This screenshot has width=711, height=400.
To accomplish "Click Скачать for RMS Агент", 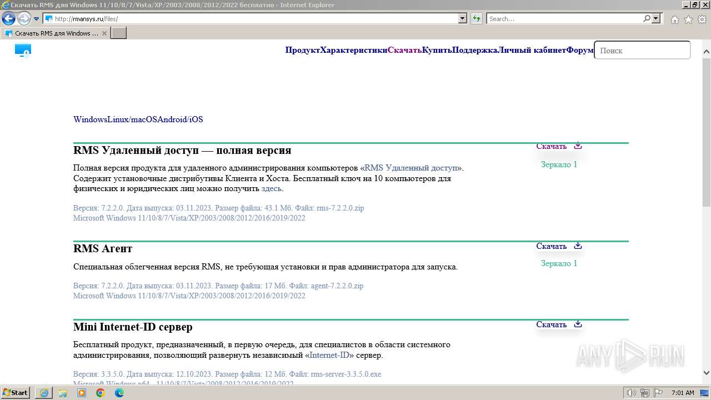I will coord(551,246).
